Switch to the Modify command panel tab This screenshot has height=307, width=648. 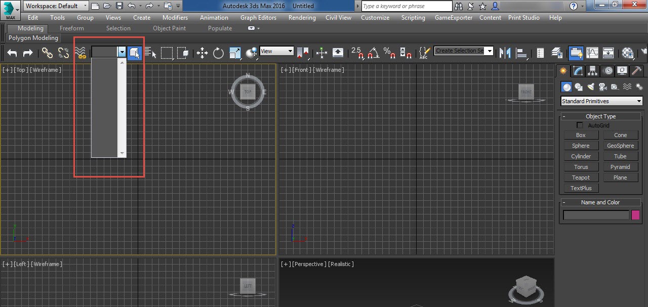577,71
